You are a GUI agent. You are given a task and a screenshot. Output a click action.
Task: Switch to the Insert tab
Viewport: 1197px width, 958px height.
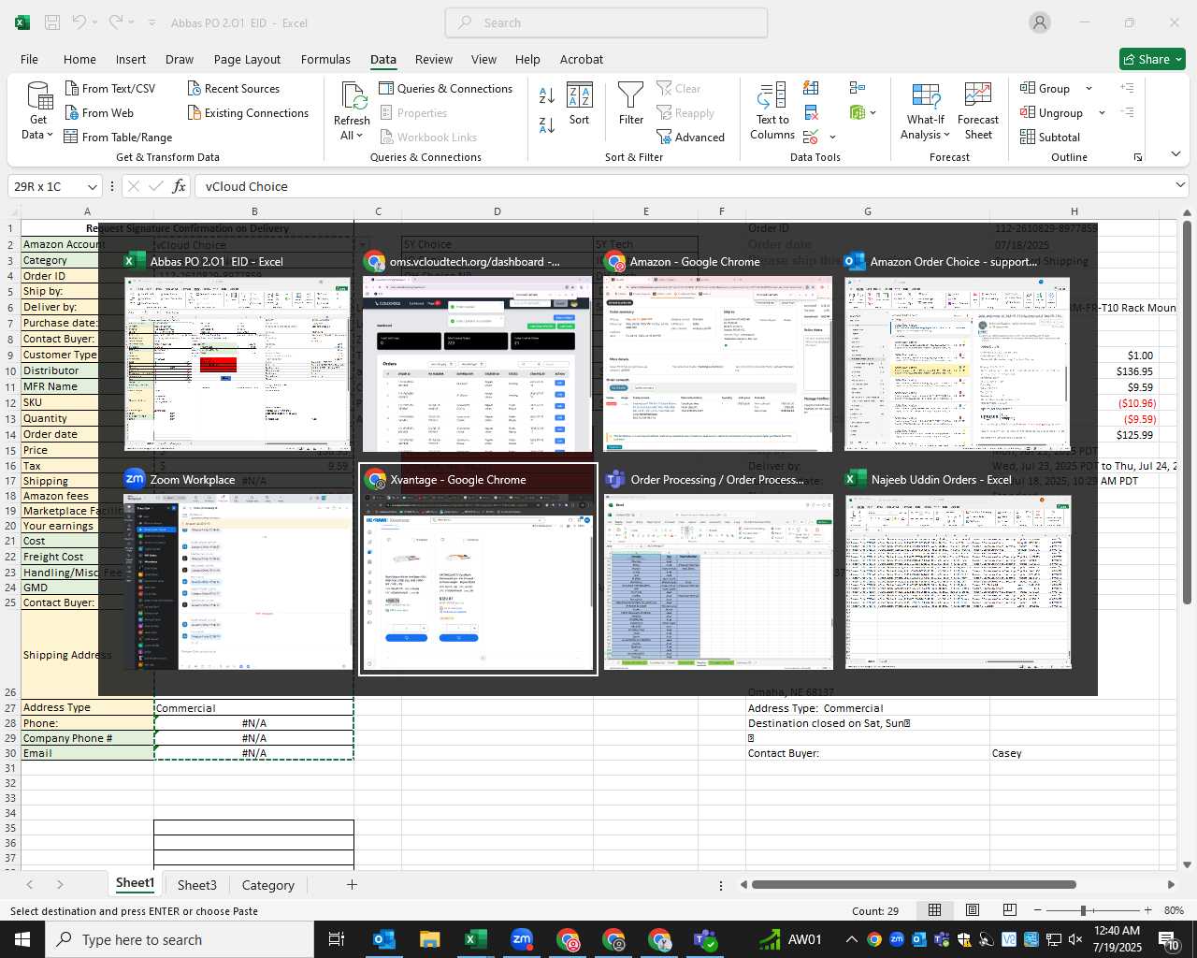(x=131, y=59)
